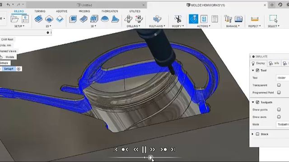Open the Toolpath Mode dropdown
This screenshot has width=289, height=162.
pyautogui.click(x=283, y=124)
